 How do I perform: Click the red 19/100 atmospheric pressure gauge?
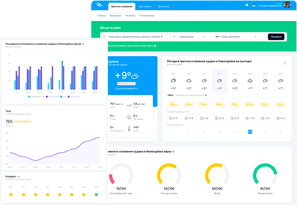click(x=121, y=174)
